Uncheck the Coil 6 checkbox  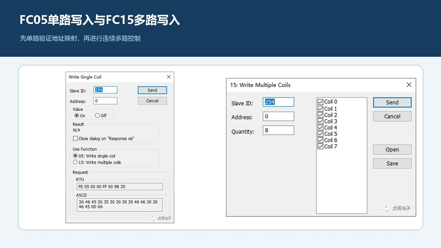[x=320, y=140]
